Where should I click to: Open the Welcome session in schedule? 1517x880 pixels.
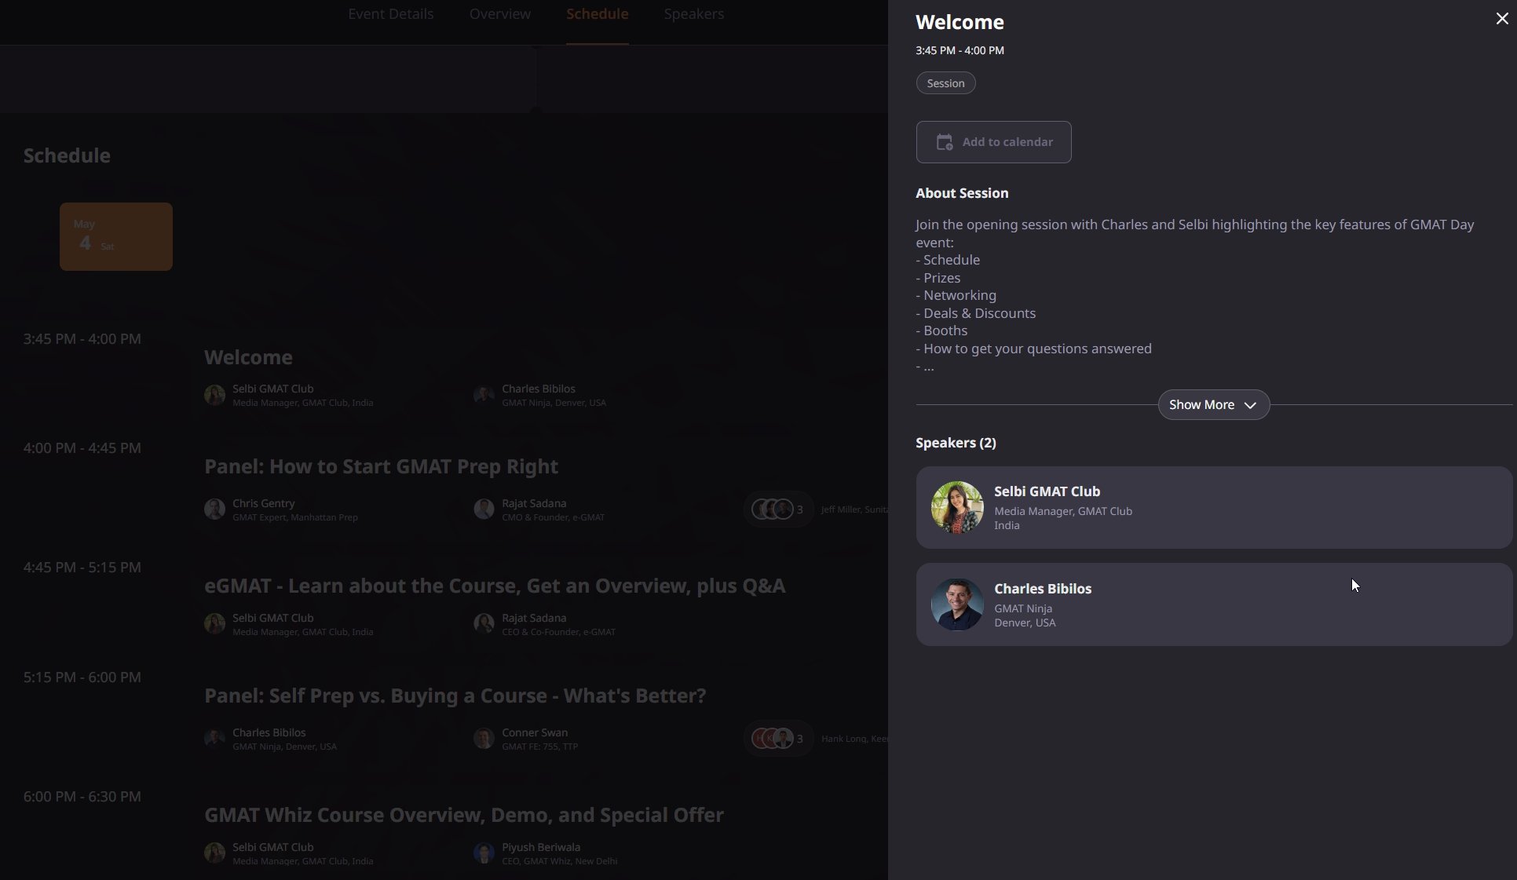pyautogui.click(x=248, y=357)
